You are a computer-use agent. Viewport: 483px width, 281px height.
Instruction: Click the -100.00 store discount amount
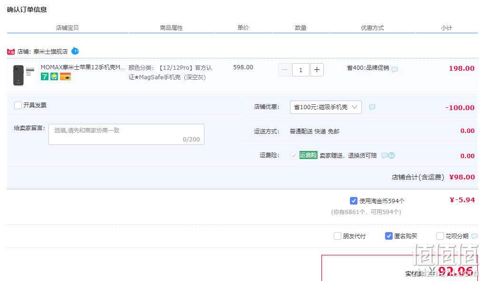click(x=460, y=108)
